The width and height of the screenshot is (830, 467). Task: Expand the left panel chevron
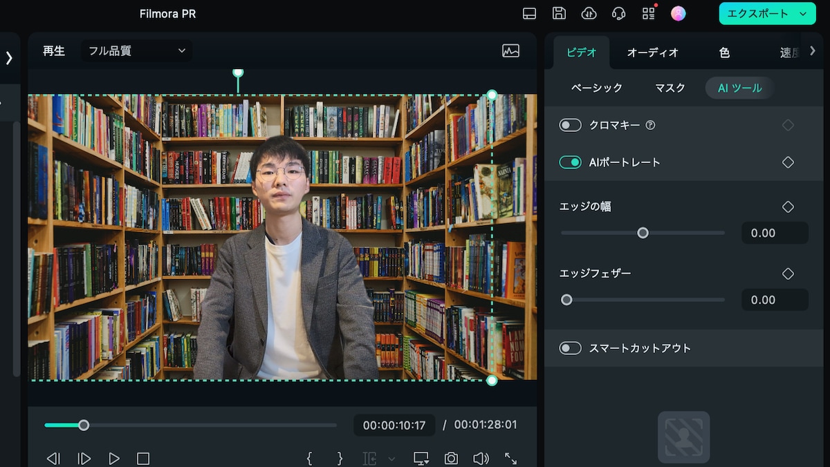(8, 58)
